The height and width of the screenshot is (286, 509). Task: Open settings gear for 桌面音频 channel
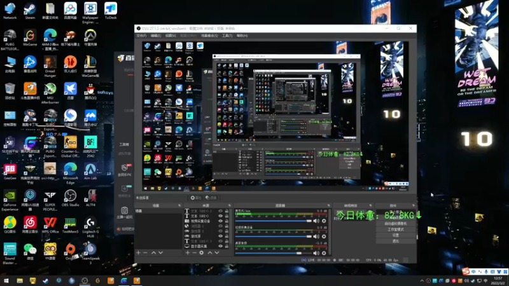coord(324,253)
